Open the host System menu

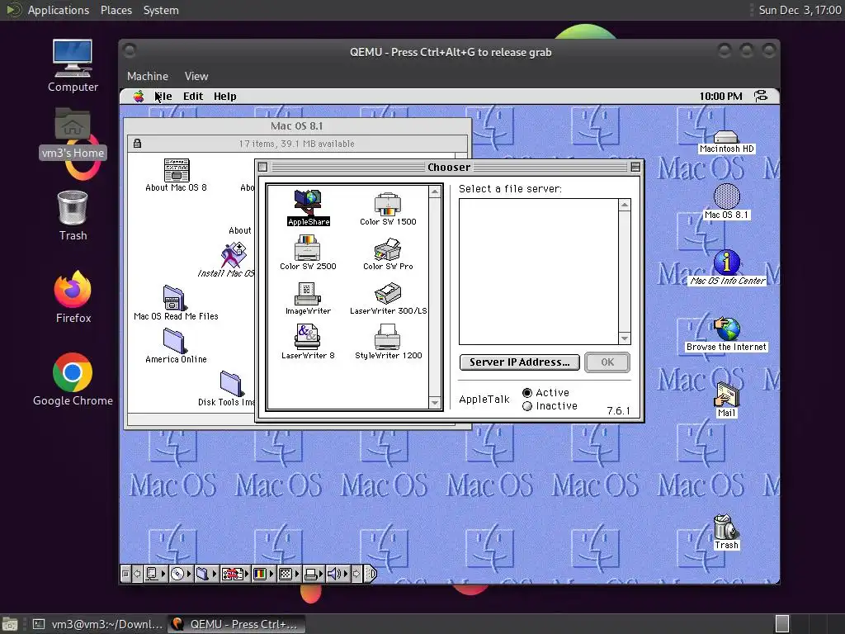161,10
